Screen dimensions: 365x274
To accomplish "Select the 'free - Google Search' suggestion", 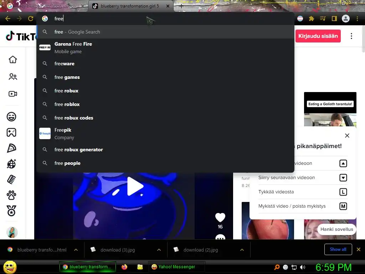I will click(x=165, y=32).
